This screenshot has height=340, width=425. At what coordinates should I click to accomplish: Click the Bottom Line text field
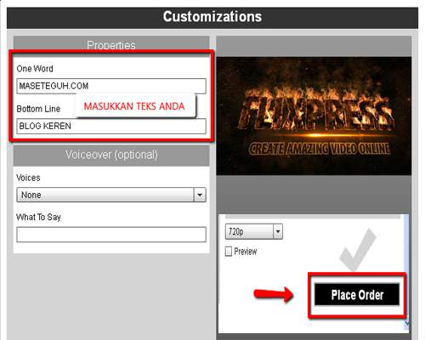click(111, 126)
